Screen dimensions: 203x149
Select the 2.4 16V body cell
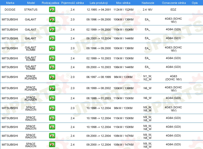(147, 10)
